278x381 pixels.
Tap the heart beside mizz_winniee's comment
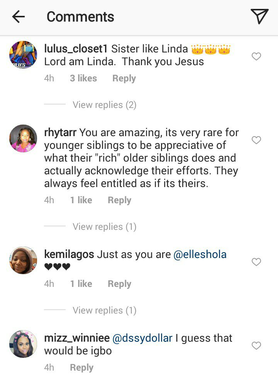[256, 346]
